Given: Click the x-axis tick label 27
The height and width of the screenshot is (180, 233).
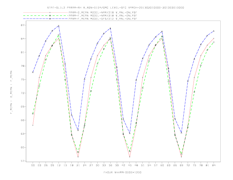Looking at the screenshot, I should tap(91, 165).
